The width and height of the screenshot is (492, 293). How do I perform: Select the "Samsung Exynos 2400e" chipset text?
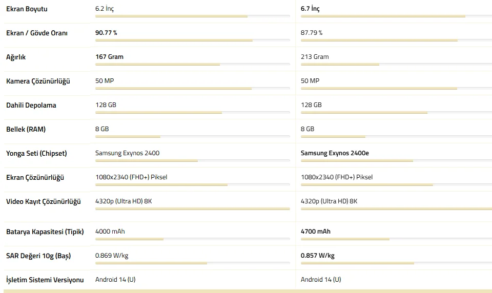(335, 153)
